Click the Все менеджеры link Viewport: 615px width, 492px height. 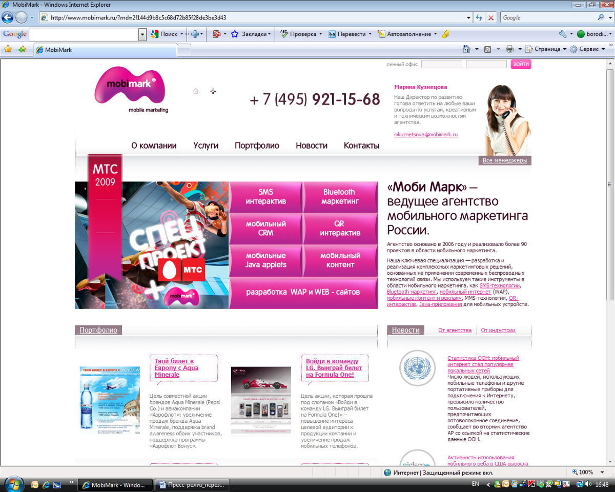(x=504, y=160)
